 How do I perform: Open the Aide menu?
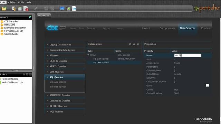[x=29, y=2]
